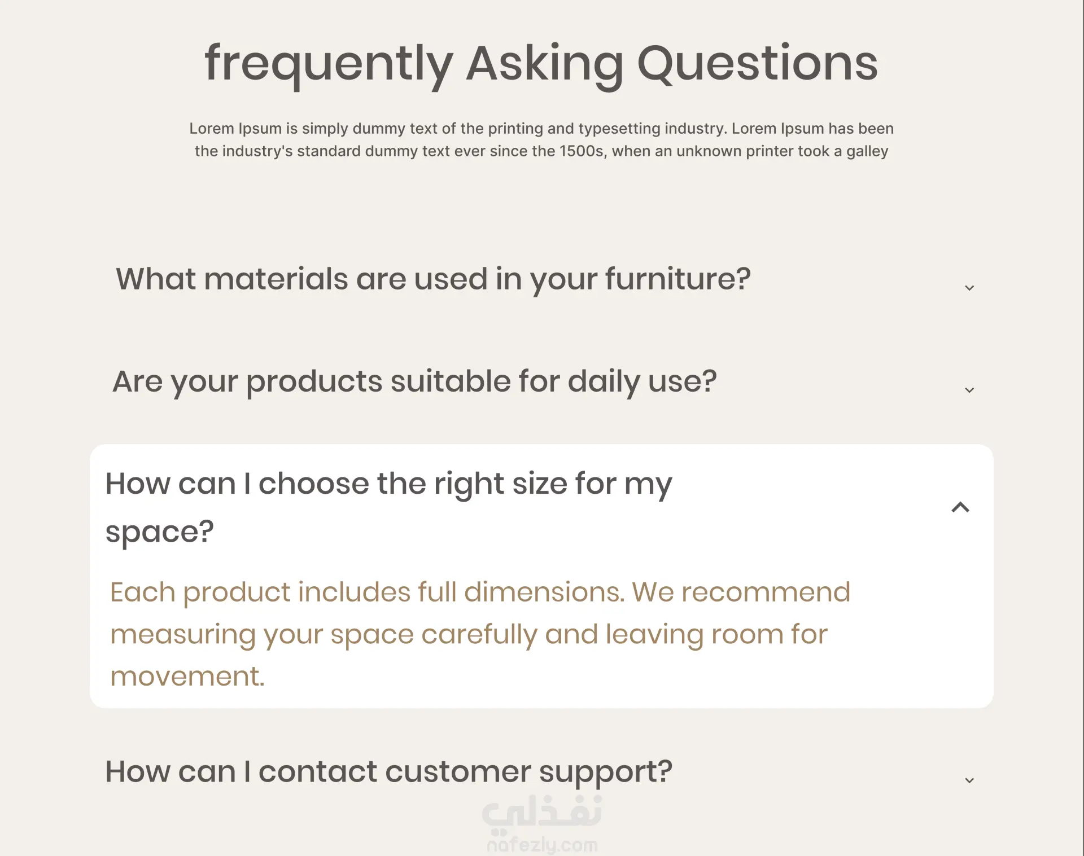The image size is (1084, 856).
Task: Click the word "Asking" in the page heading
Action: [544, 64]
